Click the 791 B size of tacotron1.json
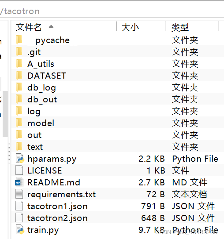Image resolution: width=224 pixels, height=239 pixels. (153, 206)
